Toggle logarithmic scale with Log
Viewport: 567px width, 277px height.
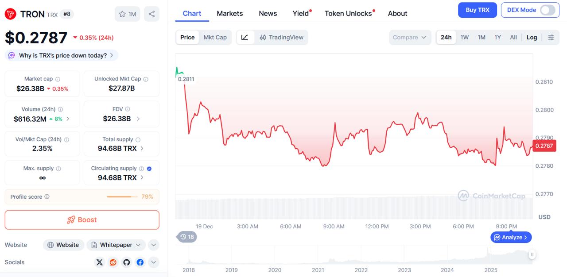pos(532,37)
